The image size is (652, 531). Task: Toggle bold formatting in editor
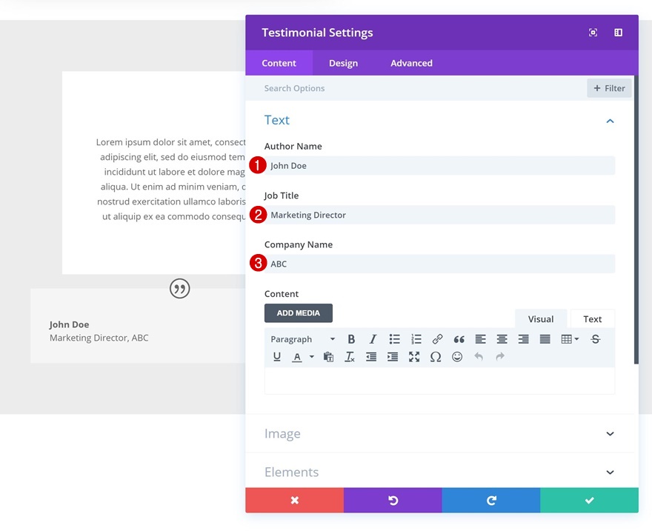coord(351,339)
